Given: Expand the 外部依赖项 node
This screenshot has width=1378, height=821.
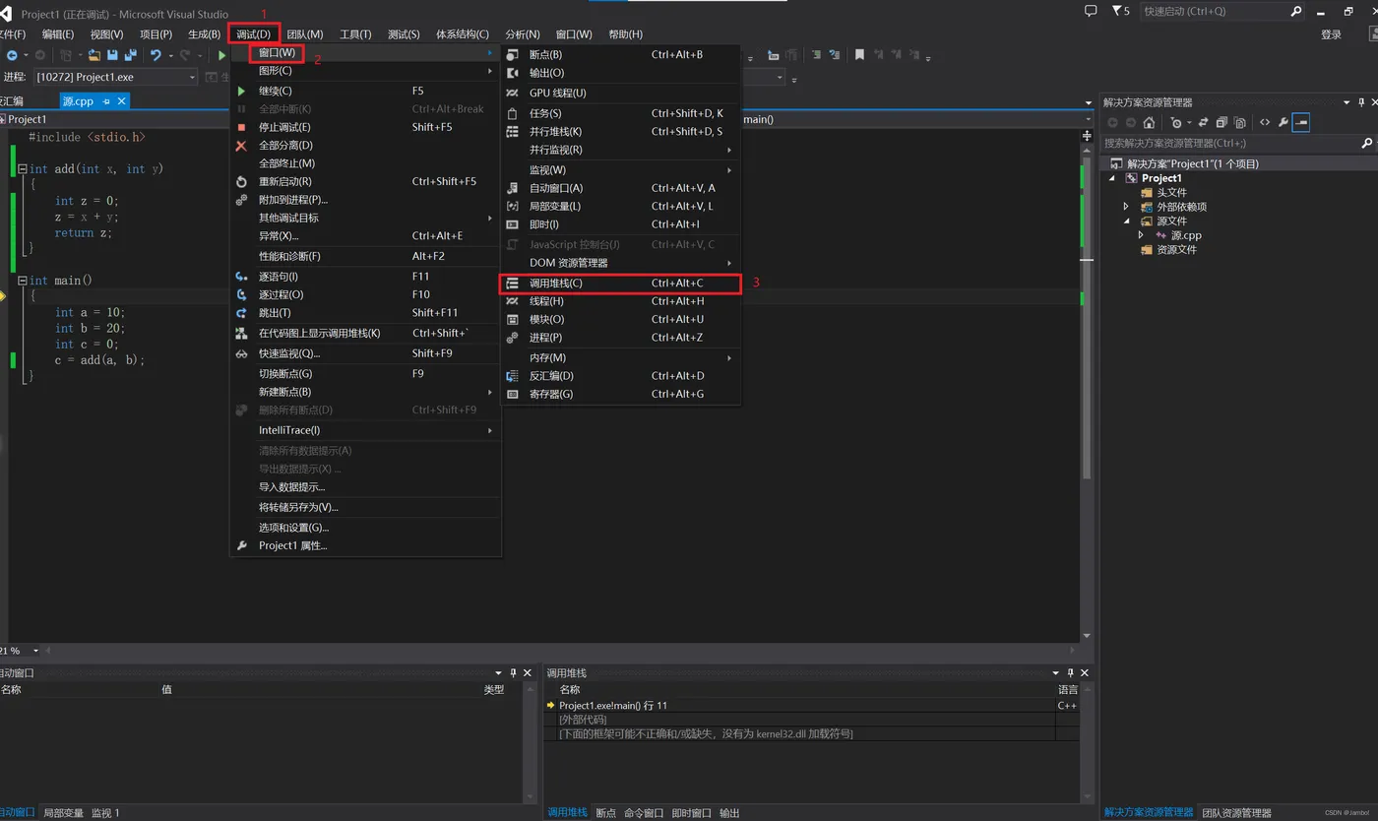Looking at the screenshot, I should [1127, 207].
